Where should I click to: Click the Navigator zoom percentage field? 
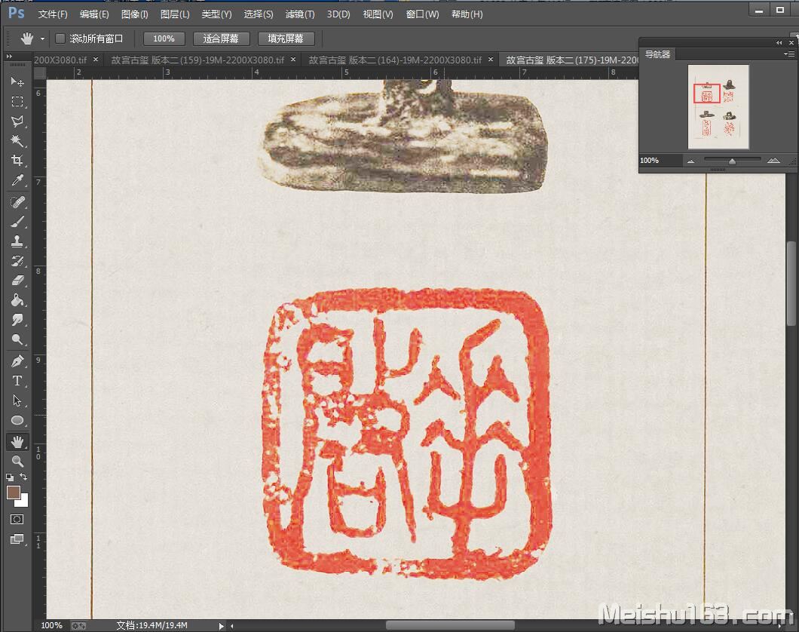(x=660, y=161)
